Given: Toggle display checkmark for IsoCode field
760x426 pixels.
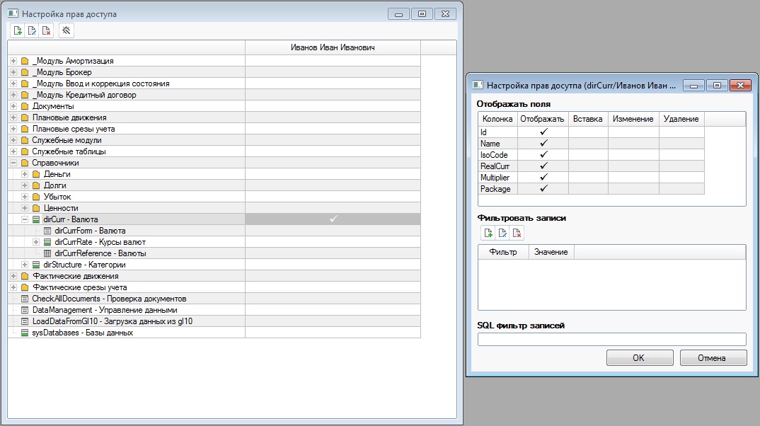Looking at the screenshot, I should [543, 155].
